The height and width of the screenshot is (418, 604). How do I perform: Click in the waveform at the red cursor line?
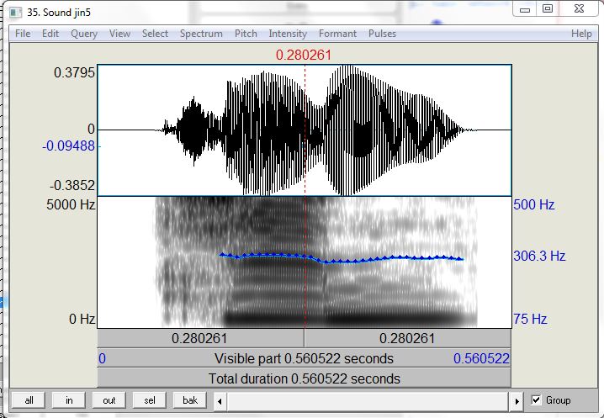305,130
